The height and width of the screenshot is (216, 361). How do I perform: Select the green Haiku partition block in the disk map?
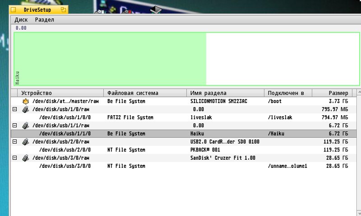pos(110,59)
